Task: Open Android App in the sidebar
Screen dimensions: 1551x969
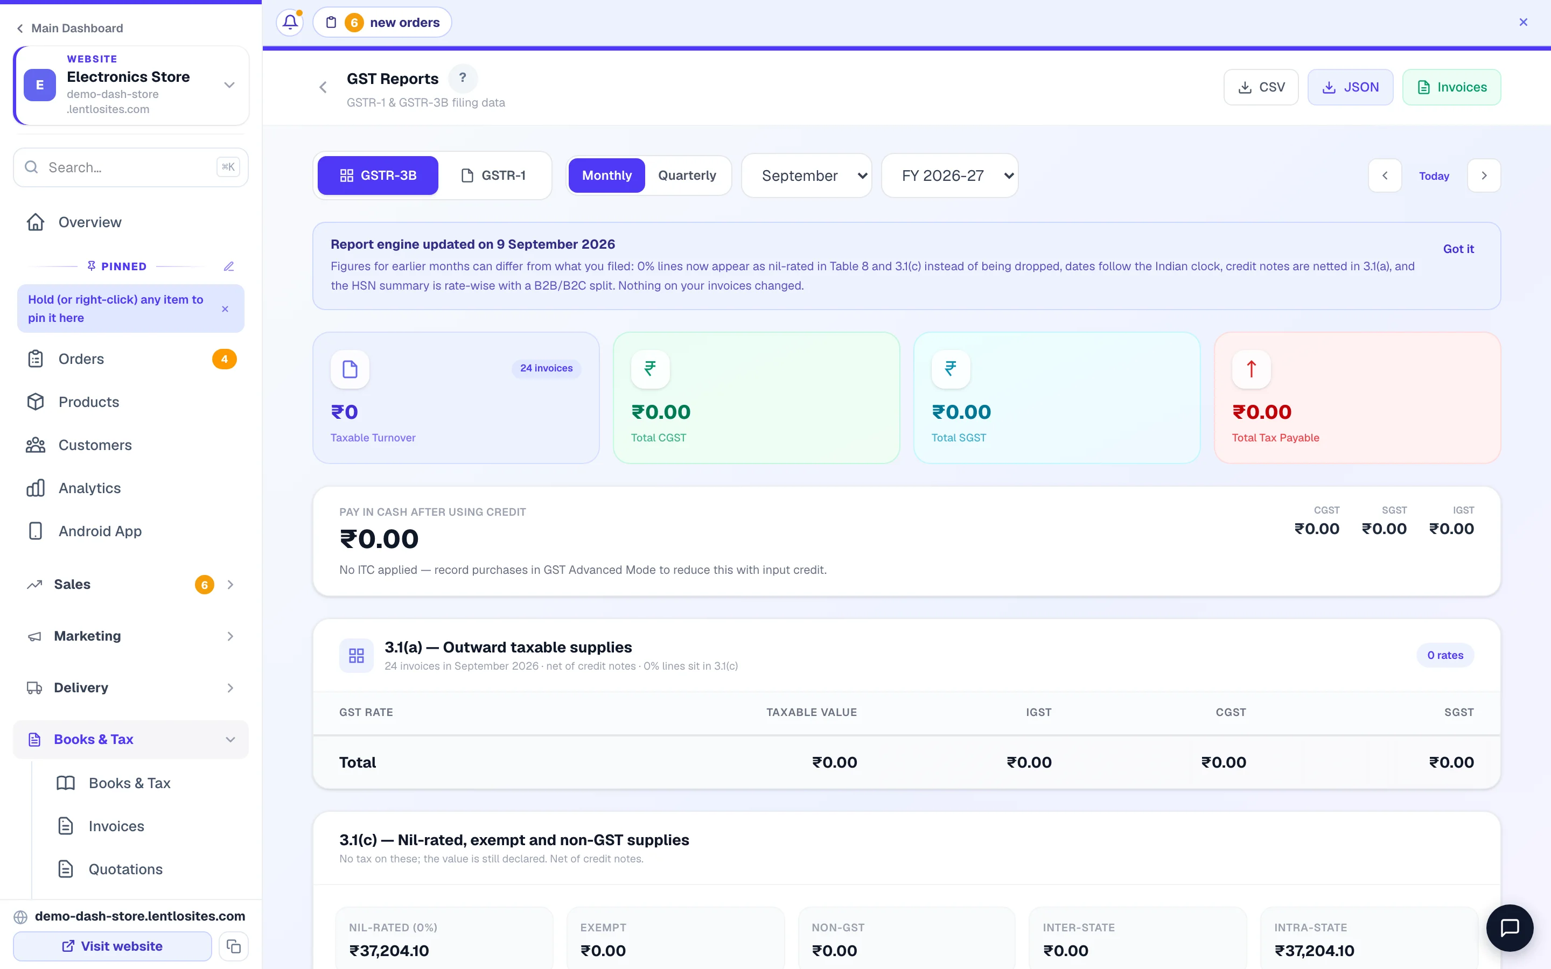Action: pos(131,531)
